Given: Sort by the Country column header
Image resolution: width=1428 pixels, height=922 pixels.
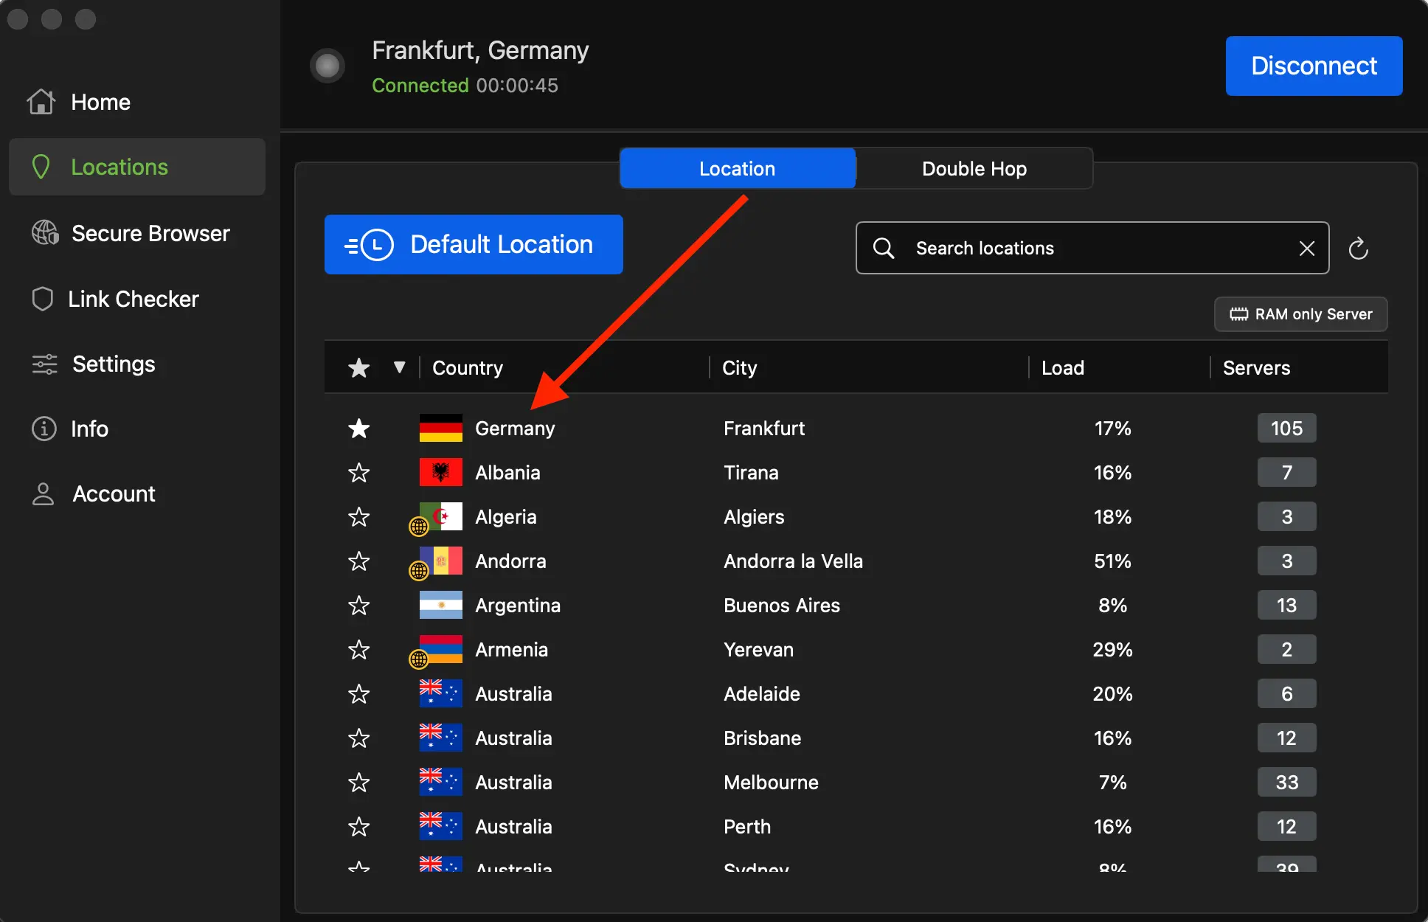Looking at the screenshot, I should point(467,367).
